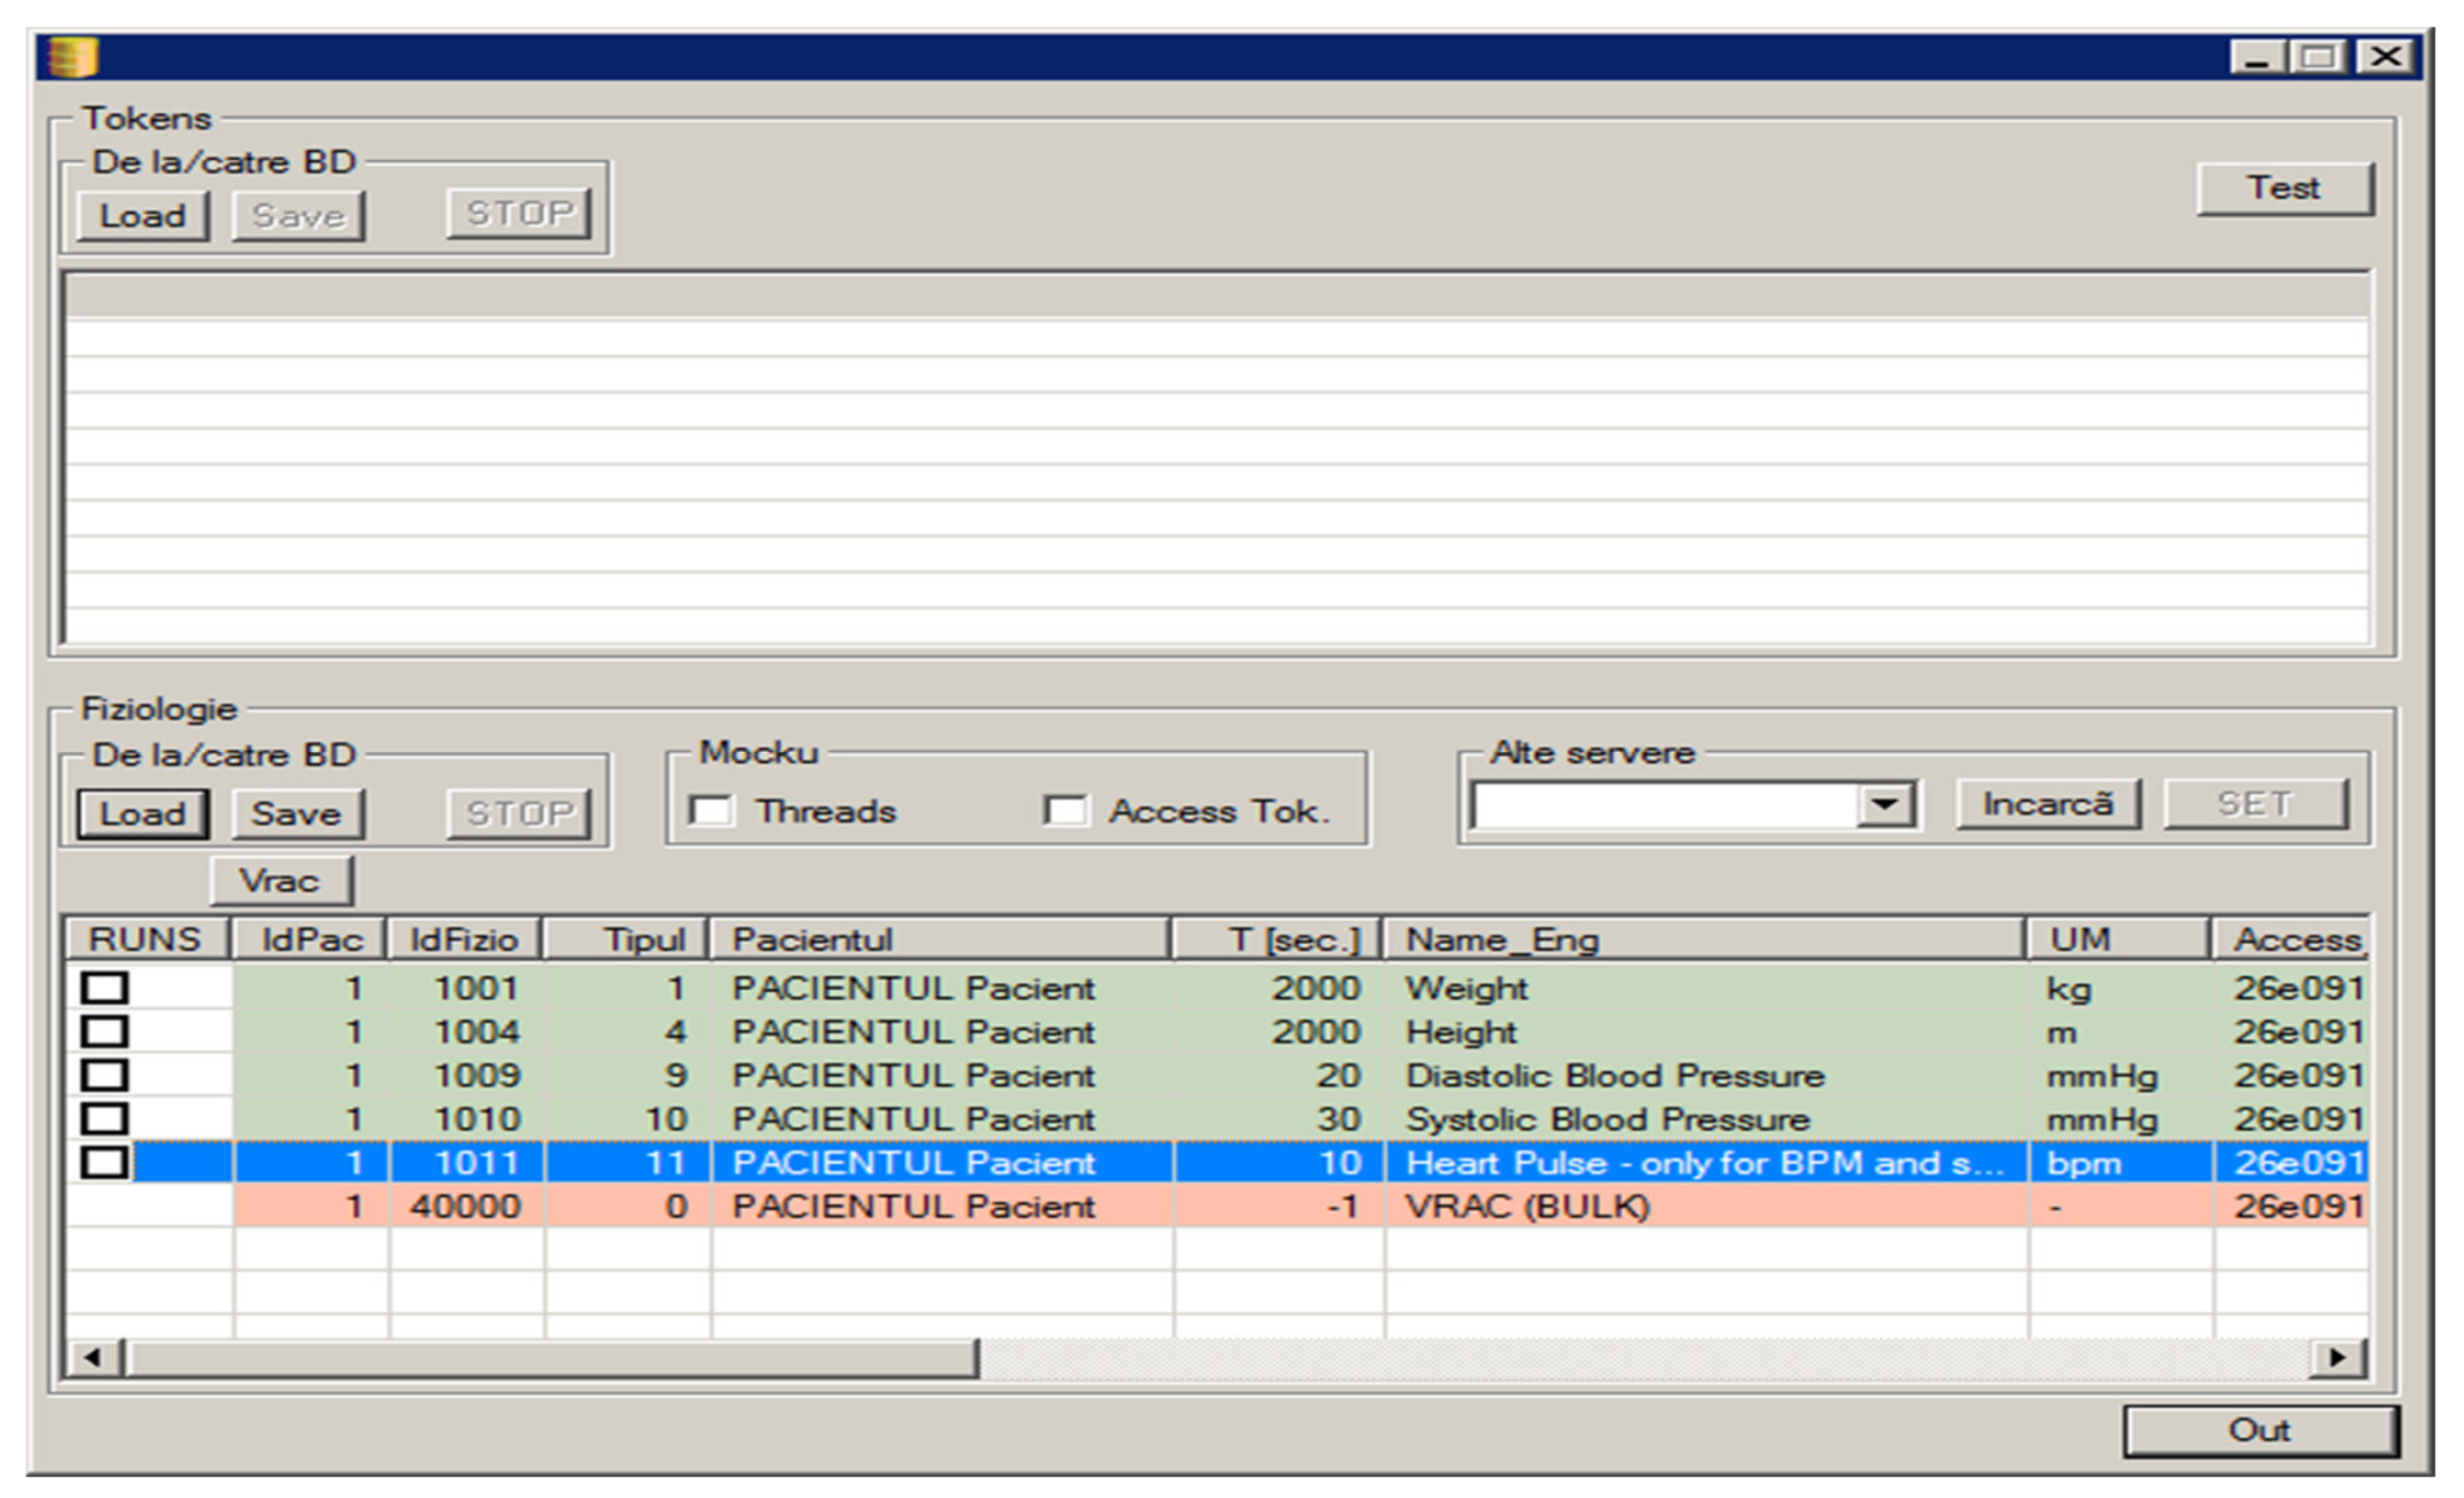Viewport: 2464px width, 1498px height.
Task: Click the Incarcă button
Action: 2048,804
